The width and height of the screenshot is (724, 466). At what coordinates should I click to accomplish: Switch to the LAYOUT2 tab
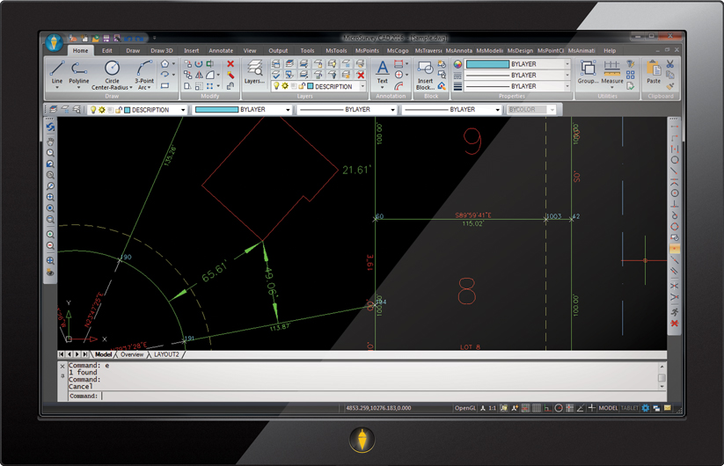(x=166, y=354)
